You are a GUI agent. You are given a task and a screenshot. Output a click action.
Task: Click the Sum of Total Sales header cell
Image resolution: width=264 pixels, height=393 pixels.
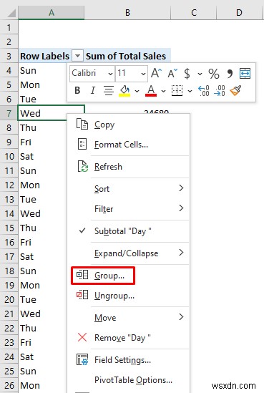click(x=127, y=56)
